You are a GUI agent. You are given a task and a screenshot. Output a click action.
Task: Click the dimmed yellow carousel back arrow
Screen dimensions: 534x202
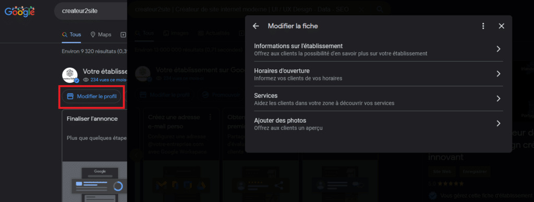pyautogui.click(x=136, y=155)
